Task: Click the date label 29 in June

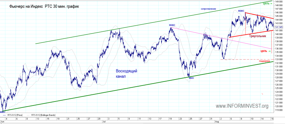Action: 99,119
